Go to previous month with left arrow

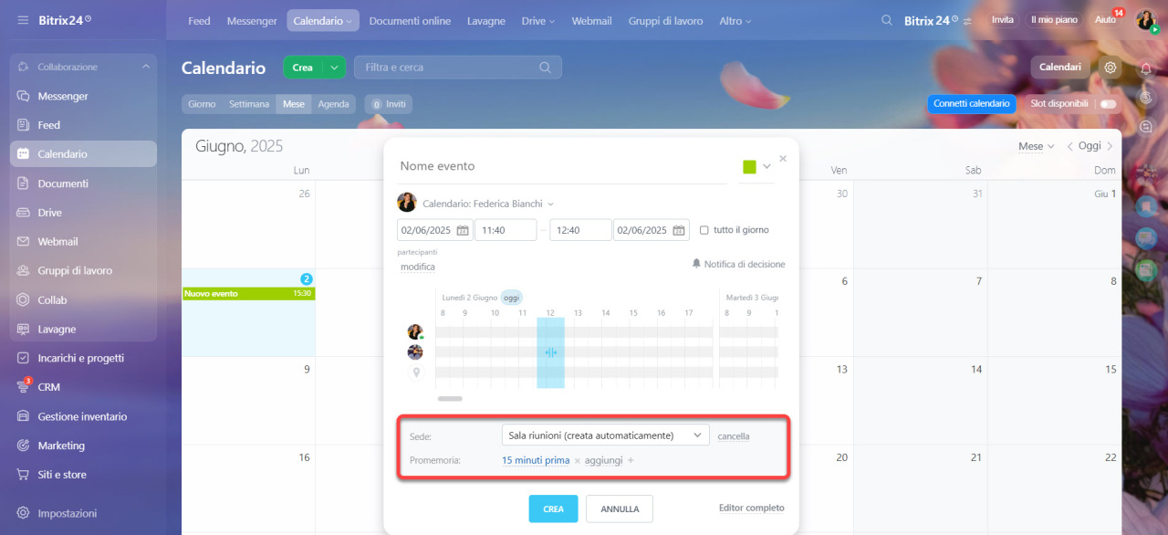(x=1070, y=146)
